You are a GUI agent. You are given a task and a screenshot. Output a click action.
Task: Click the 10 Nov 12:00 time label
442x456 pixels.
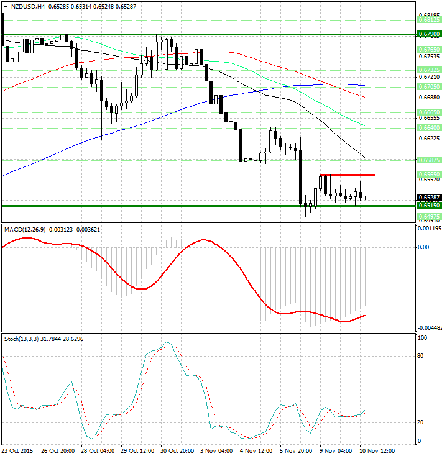pos(377,451)
